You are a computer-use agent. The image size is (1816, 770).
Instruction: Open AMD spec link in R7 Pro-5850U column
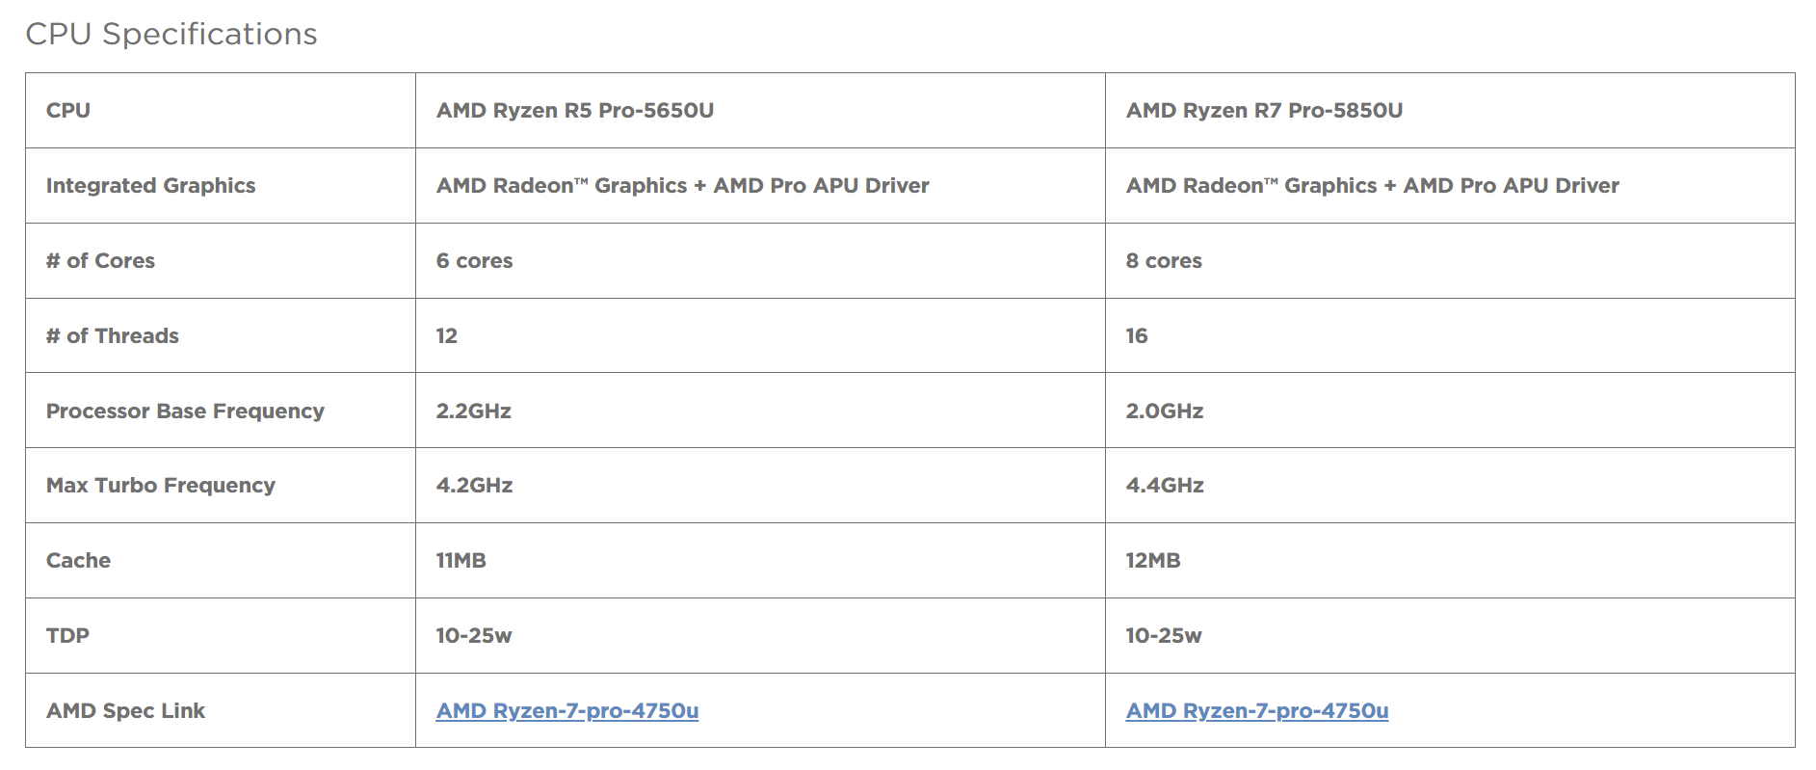point(1256,711)
